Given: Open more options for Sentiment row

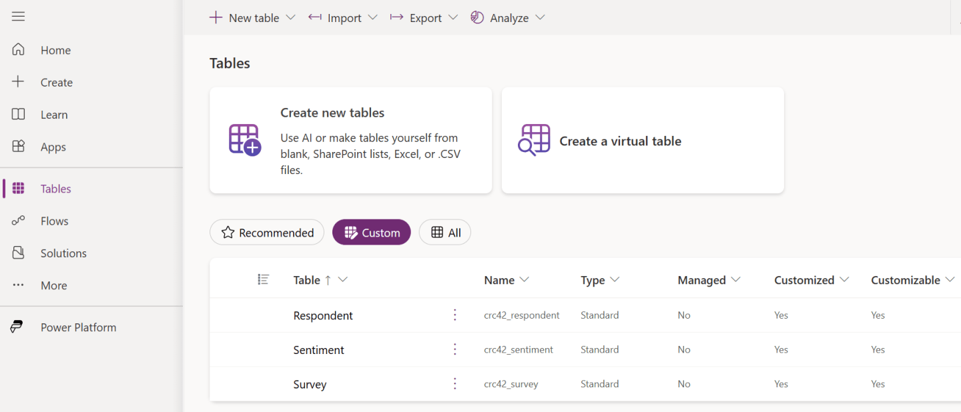Looking at the screenshot, I should [455, 349].
